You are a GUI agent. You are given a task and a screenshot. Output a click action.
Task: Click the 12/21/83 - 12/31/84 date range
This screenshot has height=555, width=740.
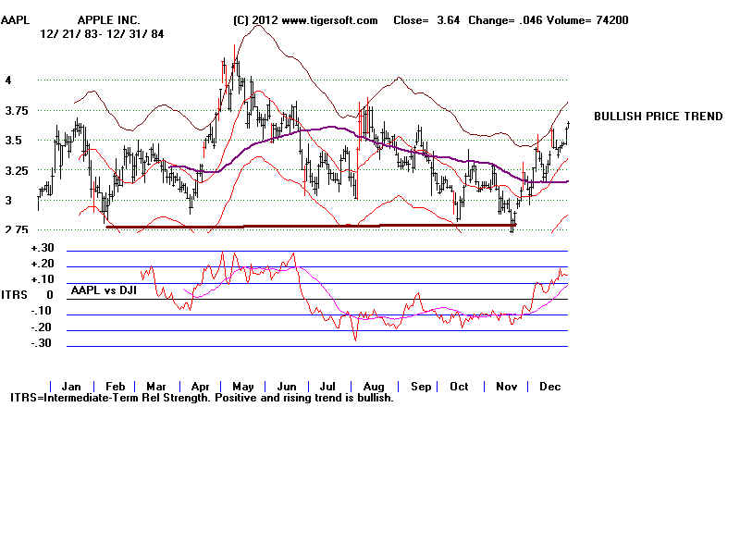point(92,33)
